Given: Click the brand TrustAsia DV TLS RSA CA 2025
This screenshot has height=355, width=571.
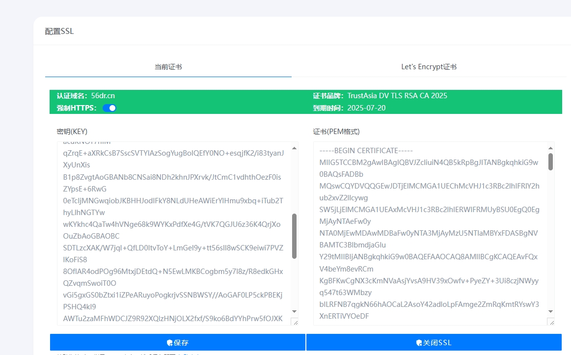Looking at the screenshot, I should (397, 96).
